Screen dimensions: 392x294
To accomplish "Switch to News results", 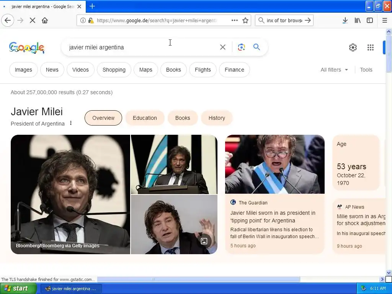I will pos(52,70).
